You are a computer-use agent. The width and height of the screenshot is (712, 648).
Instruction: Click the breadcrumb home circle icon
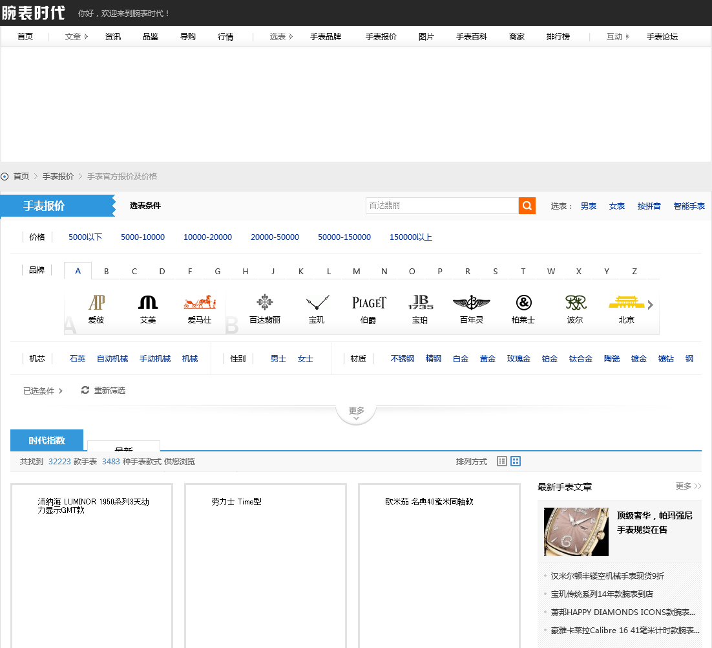pos(5,177)
